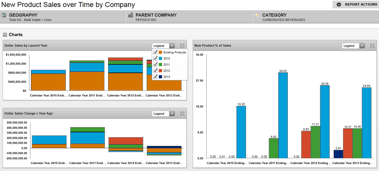Maximize the New Product % of Sales chart
This screenshot has height=171, width=379.
tap(372, 46)
